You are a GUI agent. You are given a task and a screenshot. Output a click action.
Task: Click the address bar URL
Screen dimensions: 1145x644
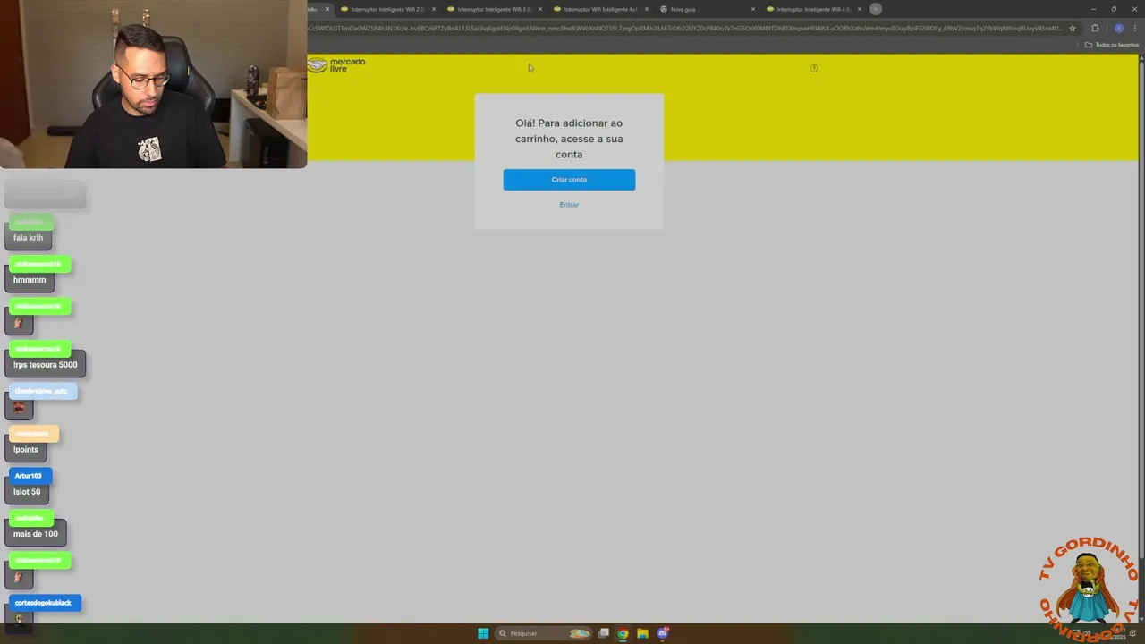(684, 28)
